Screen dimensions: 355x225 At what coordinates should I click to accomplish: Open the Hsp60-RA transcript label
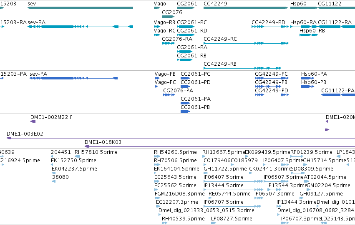[303, 22]
